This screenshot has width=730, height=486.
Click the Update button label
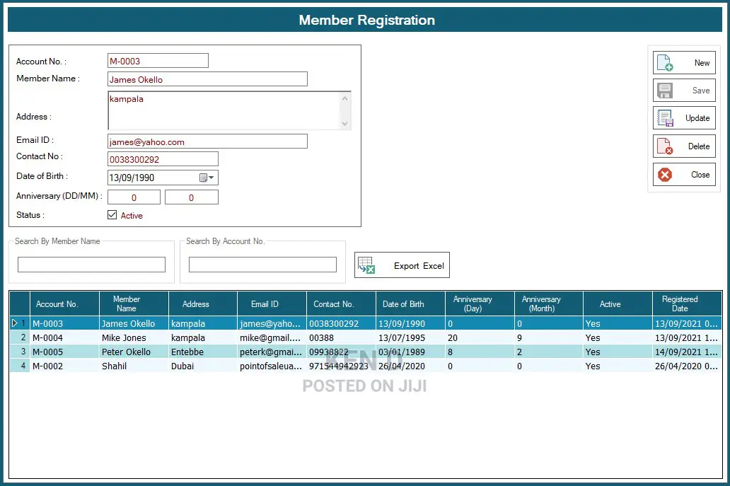click(x=697, y=118)
